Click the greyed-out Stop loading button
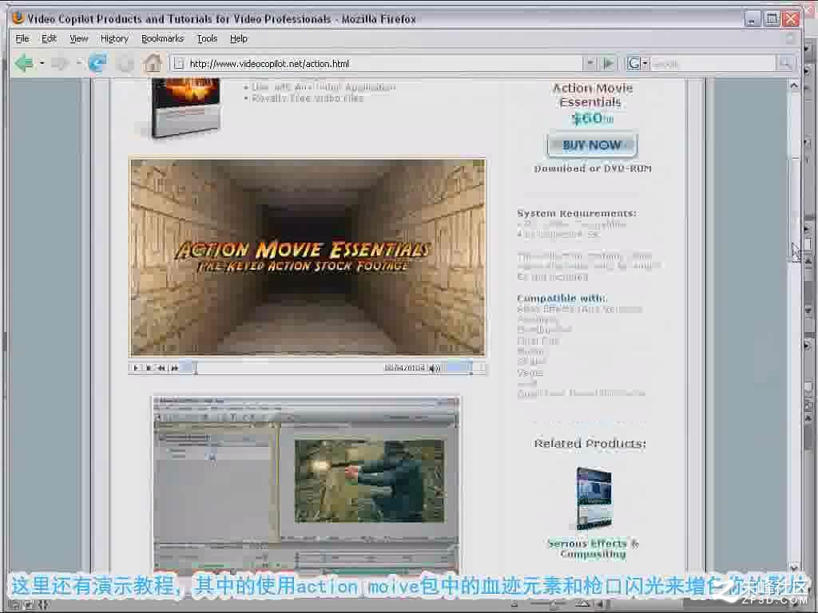The height and width of the screenshot is (613, 818). point(125,64)
